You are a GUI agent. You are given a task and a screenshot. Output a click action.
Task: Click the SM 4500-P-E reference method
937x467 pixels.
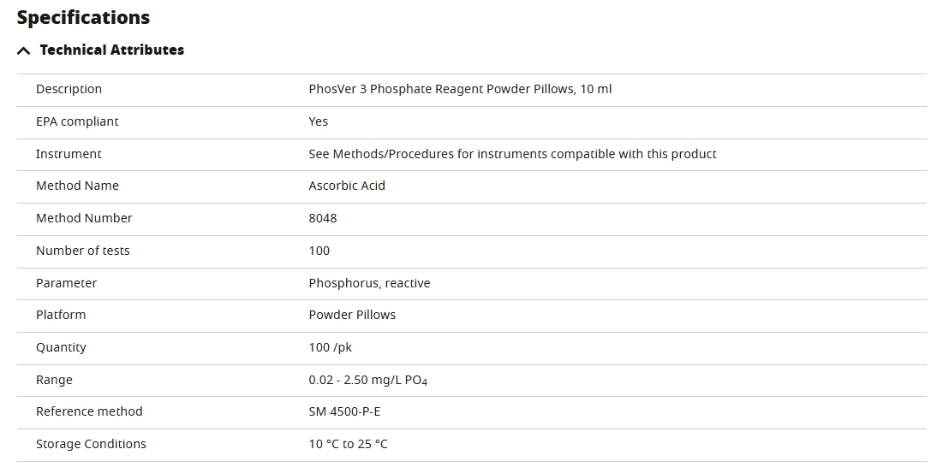tap(344, 411)
